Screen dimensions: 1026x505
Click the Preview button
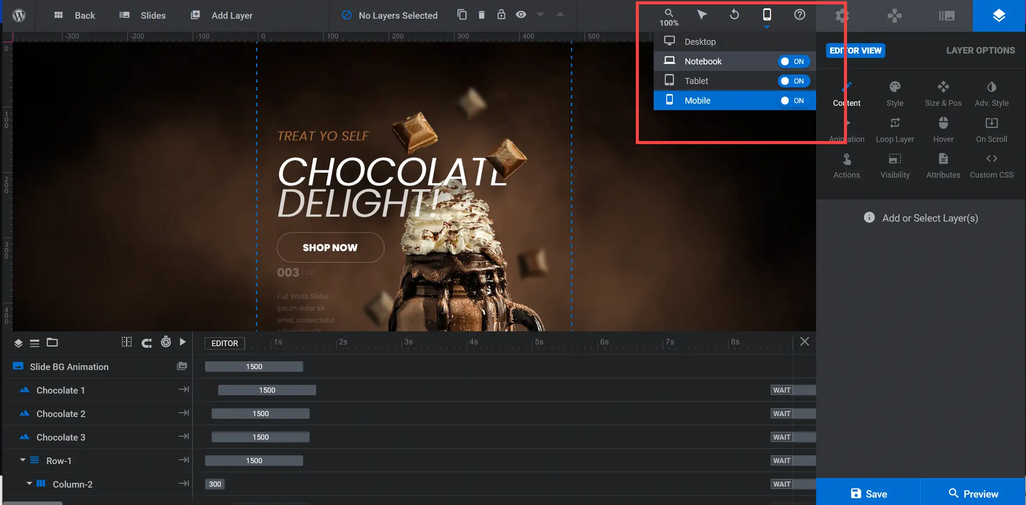(973, 493)
